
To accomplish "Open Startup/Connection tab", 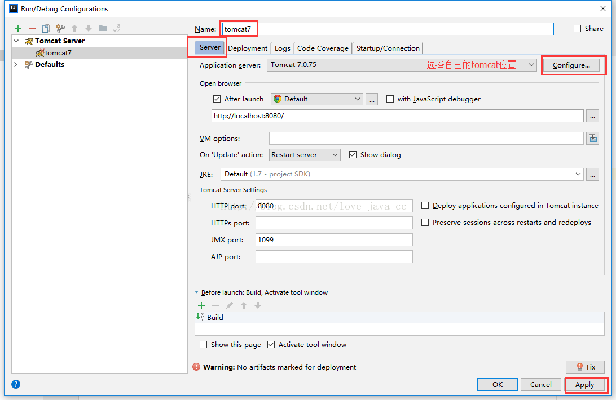I will pos(388,48).
